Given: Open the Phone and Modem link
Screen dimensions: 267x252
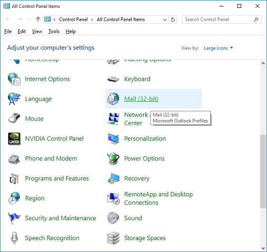Looking at the screenshot, I should pos(51,159).
